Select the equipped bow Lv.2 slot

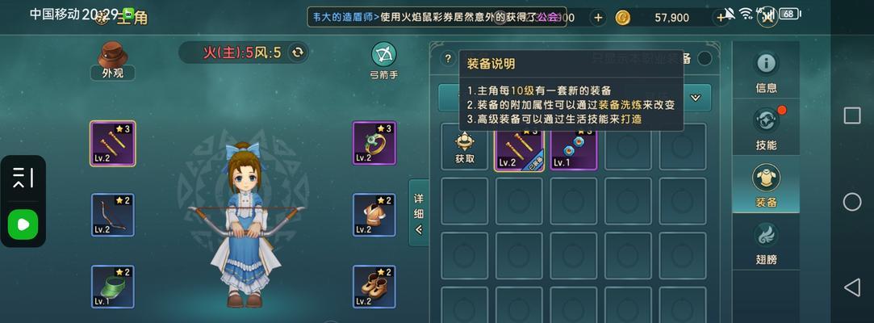click(x=113, y=215)
